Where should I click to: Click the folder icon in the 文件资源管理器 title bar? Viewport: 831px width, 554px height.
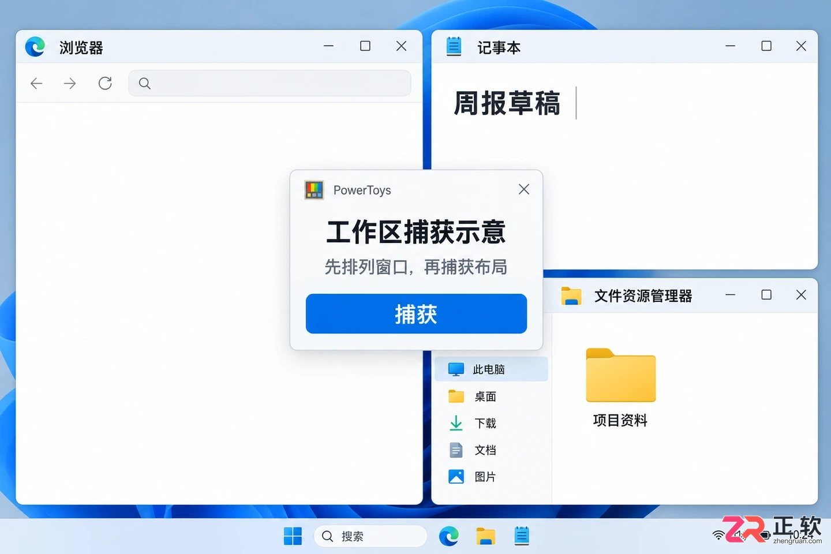click(571, 296)
